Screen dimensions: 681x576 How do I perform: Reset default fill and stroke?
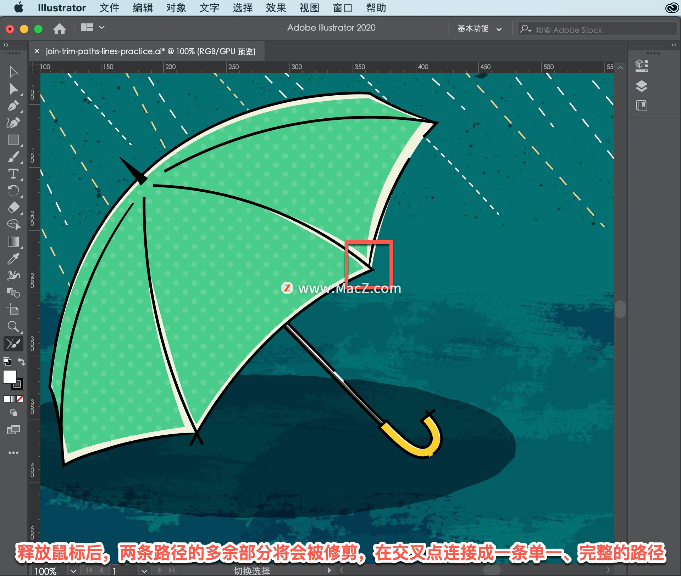pos(7,361)
